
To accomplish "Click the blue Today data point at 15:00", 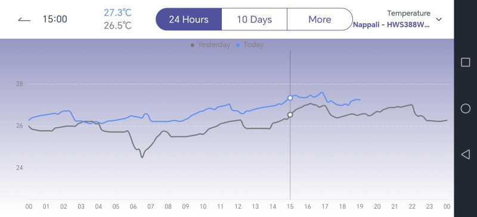I will 290,98.
